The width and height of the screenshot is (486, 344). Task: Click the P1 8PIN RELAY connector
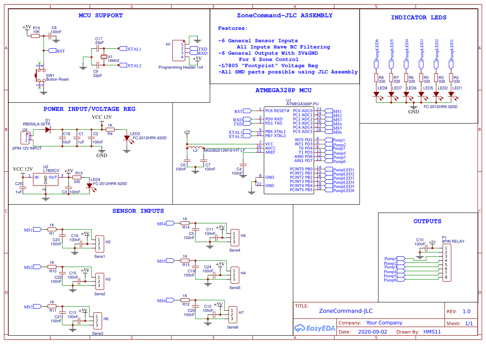click(447, 263)
